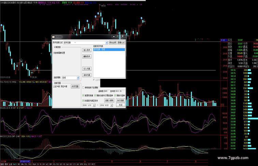Click the 引入方案 button
258x166 pixels.
87,69
